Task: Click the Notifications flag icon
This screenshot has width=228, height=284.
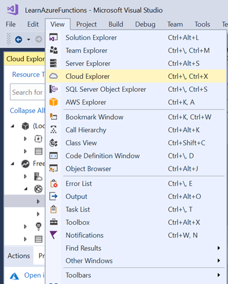Action: click(x=53, y=235)
